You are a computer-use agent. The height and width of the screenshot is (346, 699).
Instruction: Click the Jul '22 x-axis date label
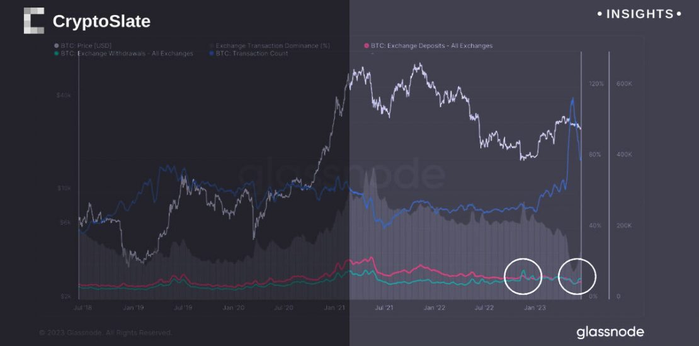(484, 308)
